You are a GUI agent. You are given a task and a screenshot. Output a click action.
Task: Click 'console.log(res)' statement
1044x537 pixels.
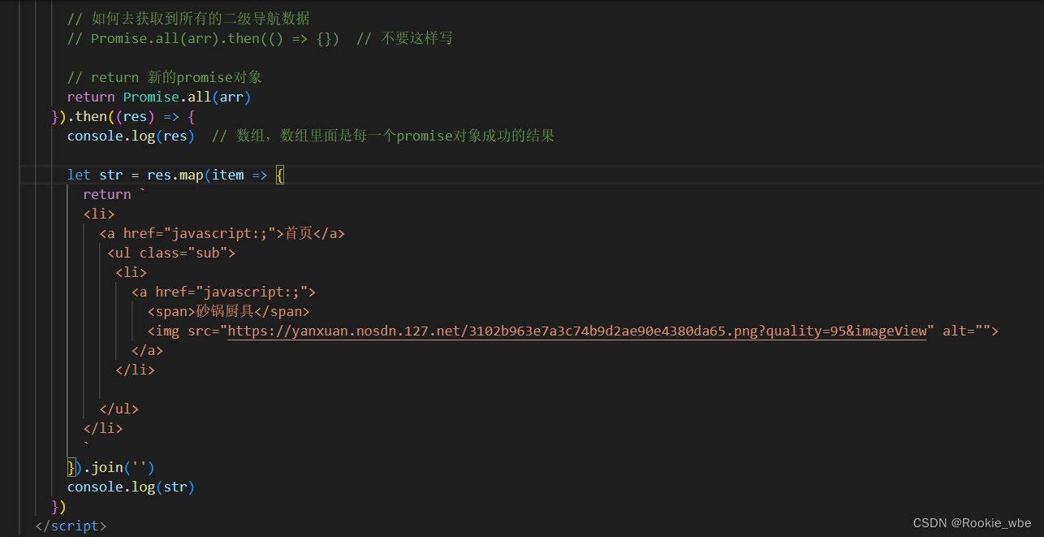131,136
